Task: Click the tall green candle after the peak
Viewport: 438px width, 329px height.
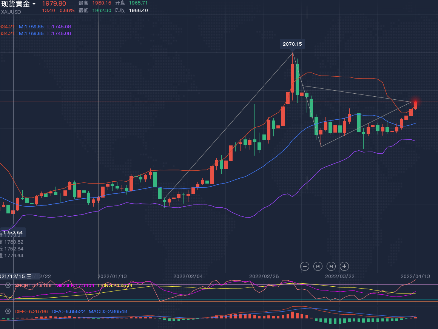Action: (x=297, y=79)
